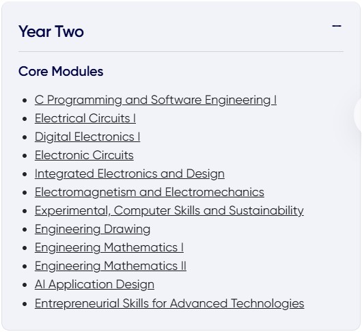This screenshot has height=332, width=362.
Task: Select the Digital Electronics I link
Action: [x=87, y=137]
